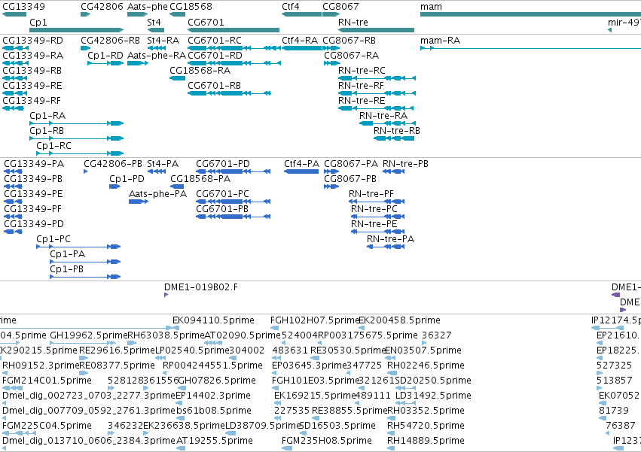The image size is (641, 452).
Task: Select the CG8067-RB transcript label
Action: point(349,41)
